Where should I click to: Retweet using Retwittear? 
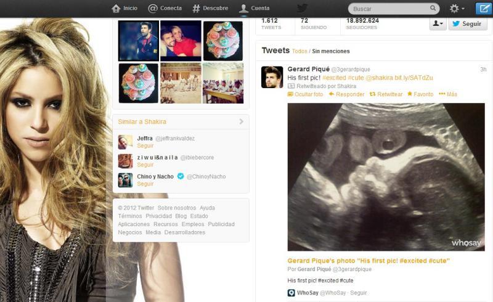point(386,94)
